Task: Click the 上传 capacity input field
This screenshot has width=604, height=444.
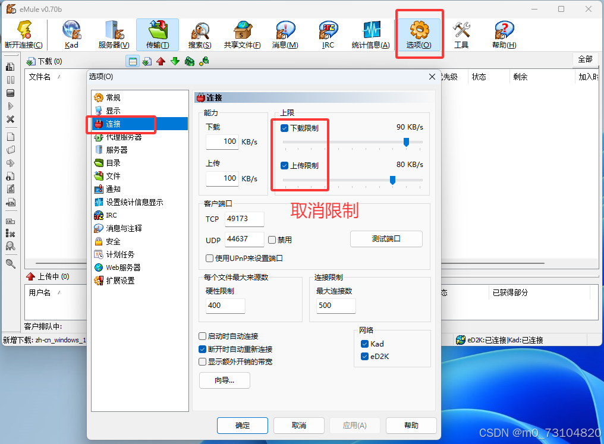Action: [223, 179]
